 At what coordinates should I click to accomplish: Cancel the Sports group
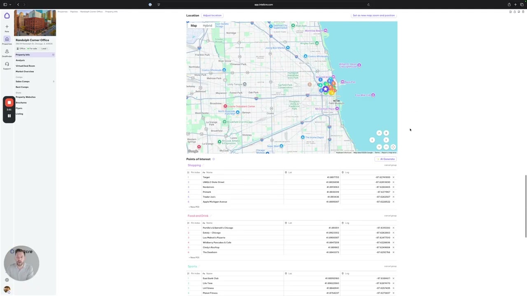390,266
